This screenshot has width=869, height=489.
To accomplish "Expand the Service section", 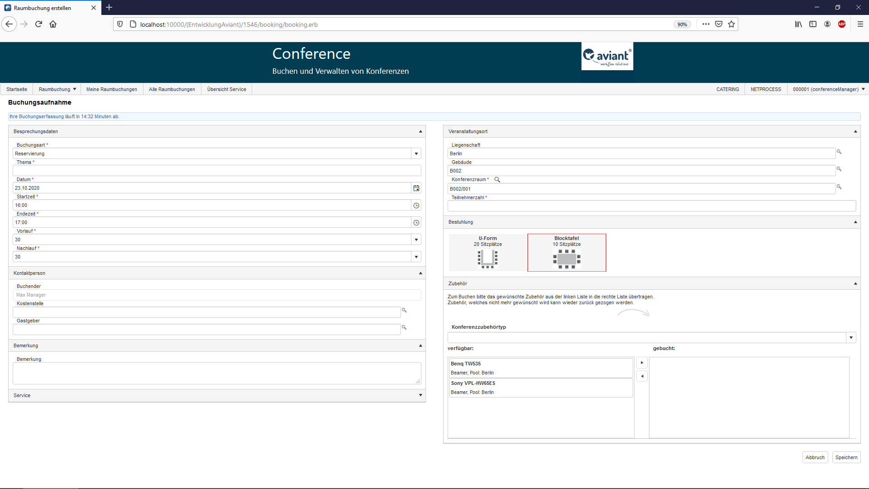I will [x=420, y=395].
